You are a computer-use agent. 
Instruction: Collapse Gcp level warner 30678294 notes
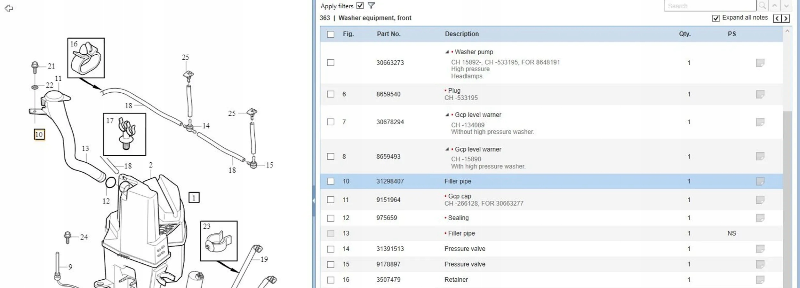[447, 115]
